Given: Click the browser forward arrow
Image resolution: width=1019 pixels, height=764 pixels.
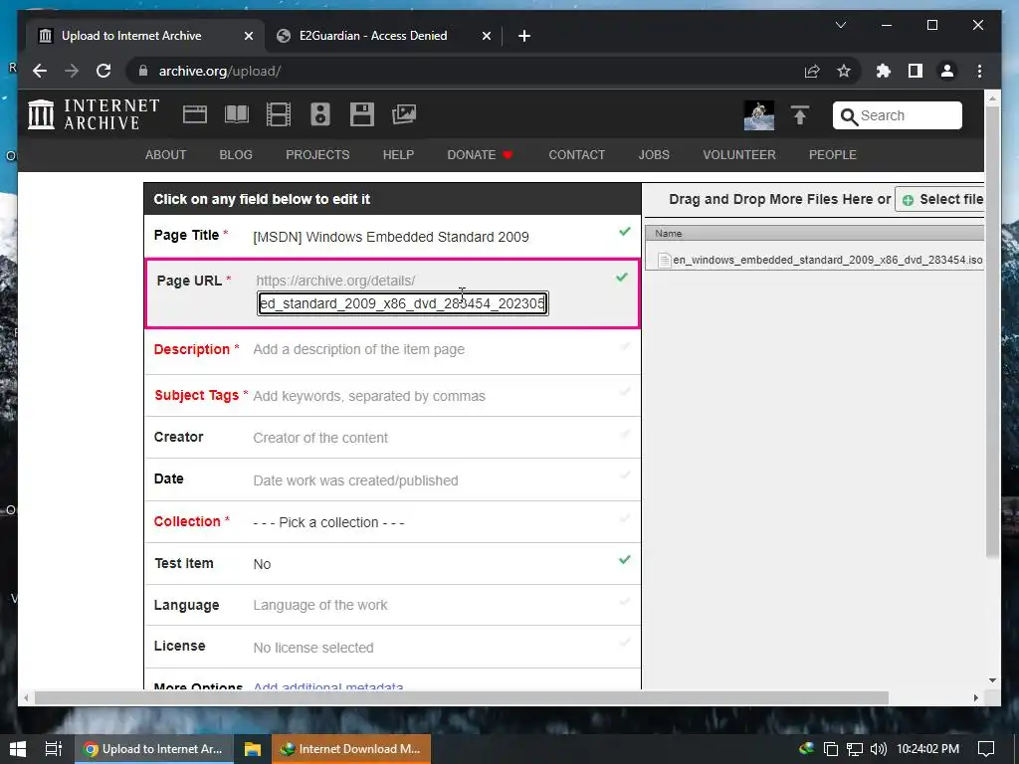Looking at the screenshot, I should click(72, 71).
